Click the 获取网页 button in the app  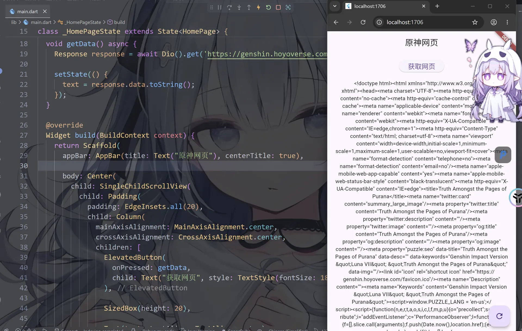[x=421, y=66]
